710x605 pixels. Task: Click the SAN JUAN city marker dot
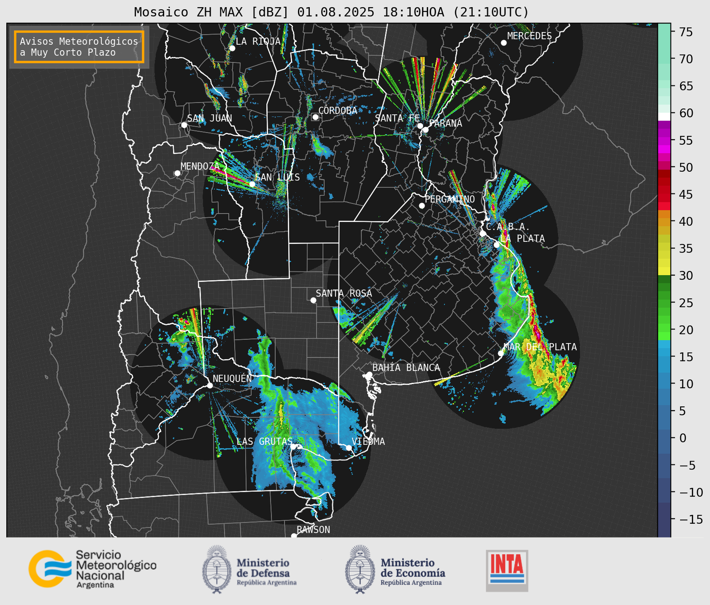[x=184, y=125]
